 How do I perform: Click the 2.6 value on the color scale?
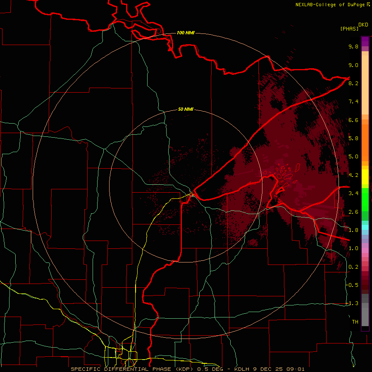[x=353, y=212]
